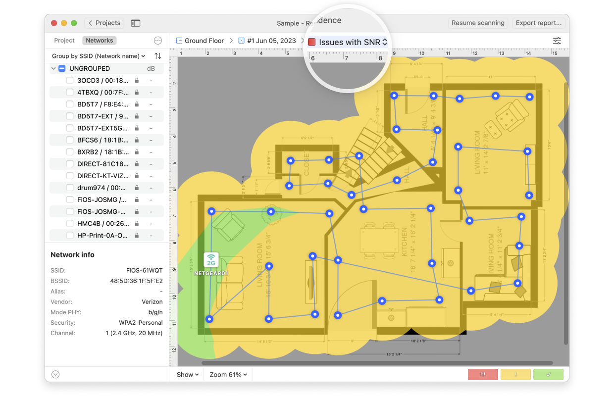Open the Group by SSID dropdown

99,56
